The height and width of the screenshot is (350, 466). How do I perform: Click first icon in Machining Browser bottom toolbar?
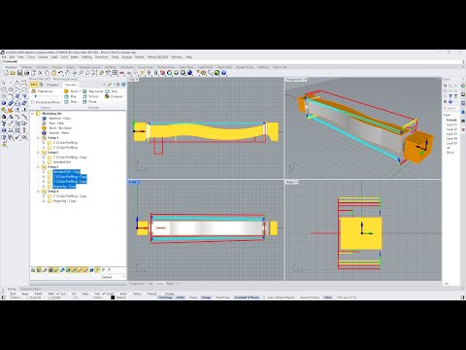point(33,270)
